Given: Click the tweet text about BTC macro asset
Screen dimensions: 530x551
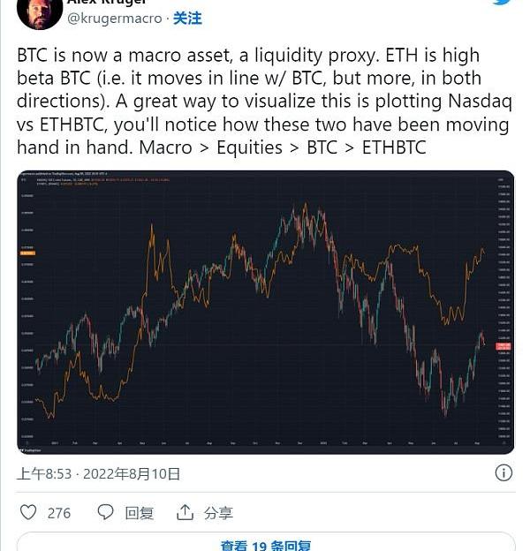Looking at the screenshot, I should (264, 102).
